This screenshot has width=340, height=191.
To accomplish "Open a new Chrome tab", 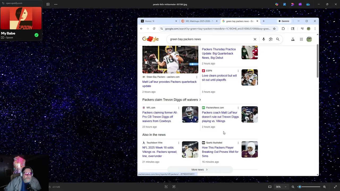I will click(263, 21).
